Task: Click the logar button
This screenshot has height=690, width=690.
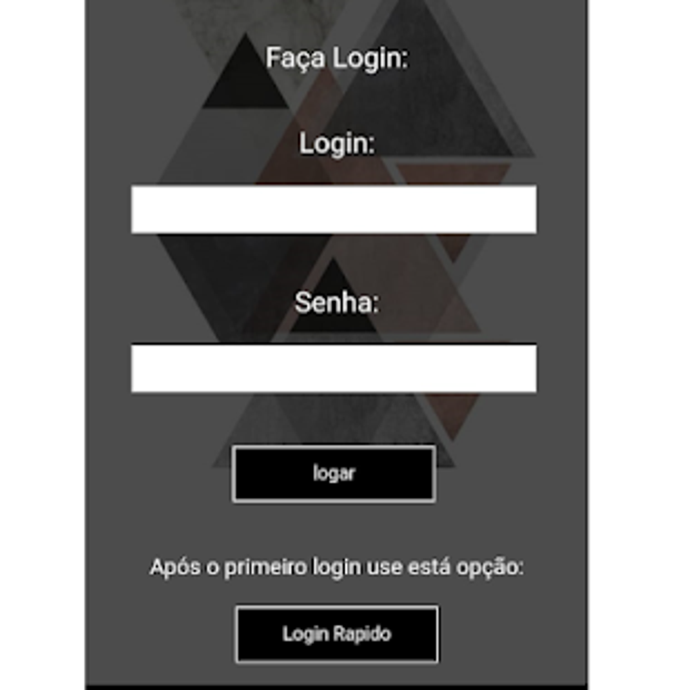Action: point(333,474)
